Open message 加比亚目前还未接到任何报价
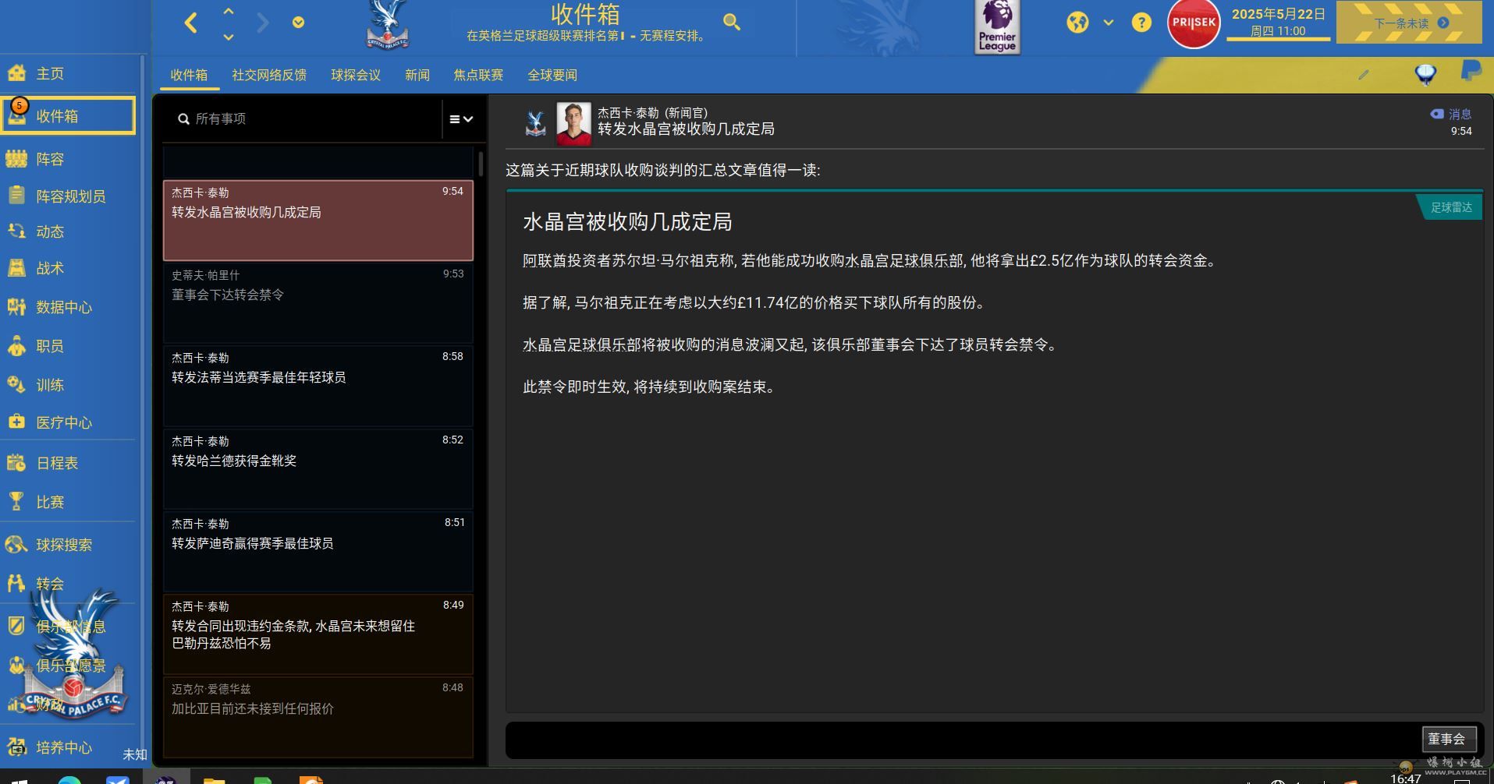Screen dimensions: 1494x784 [318, 717]
